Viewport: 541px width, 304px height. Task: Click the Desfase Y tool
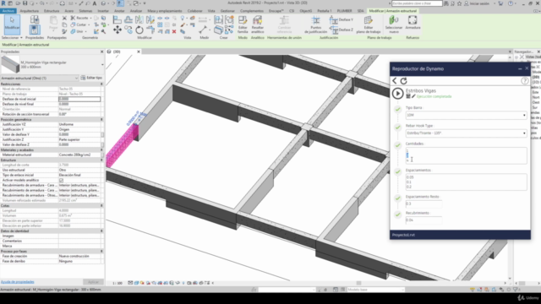342,19
